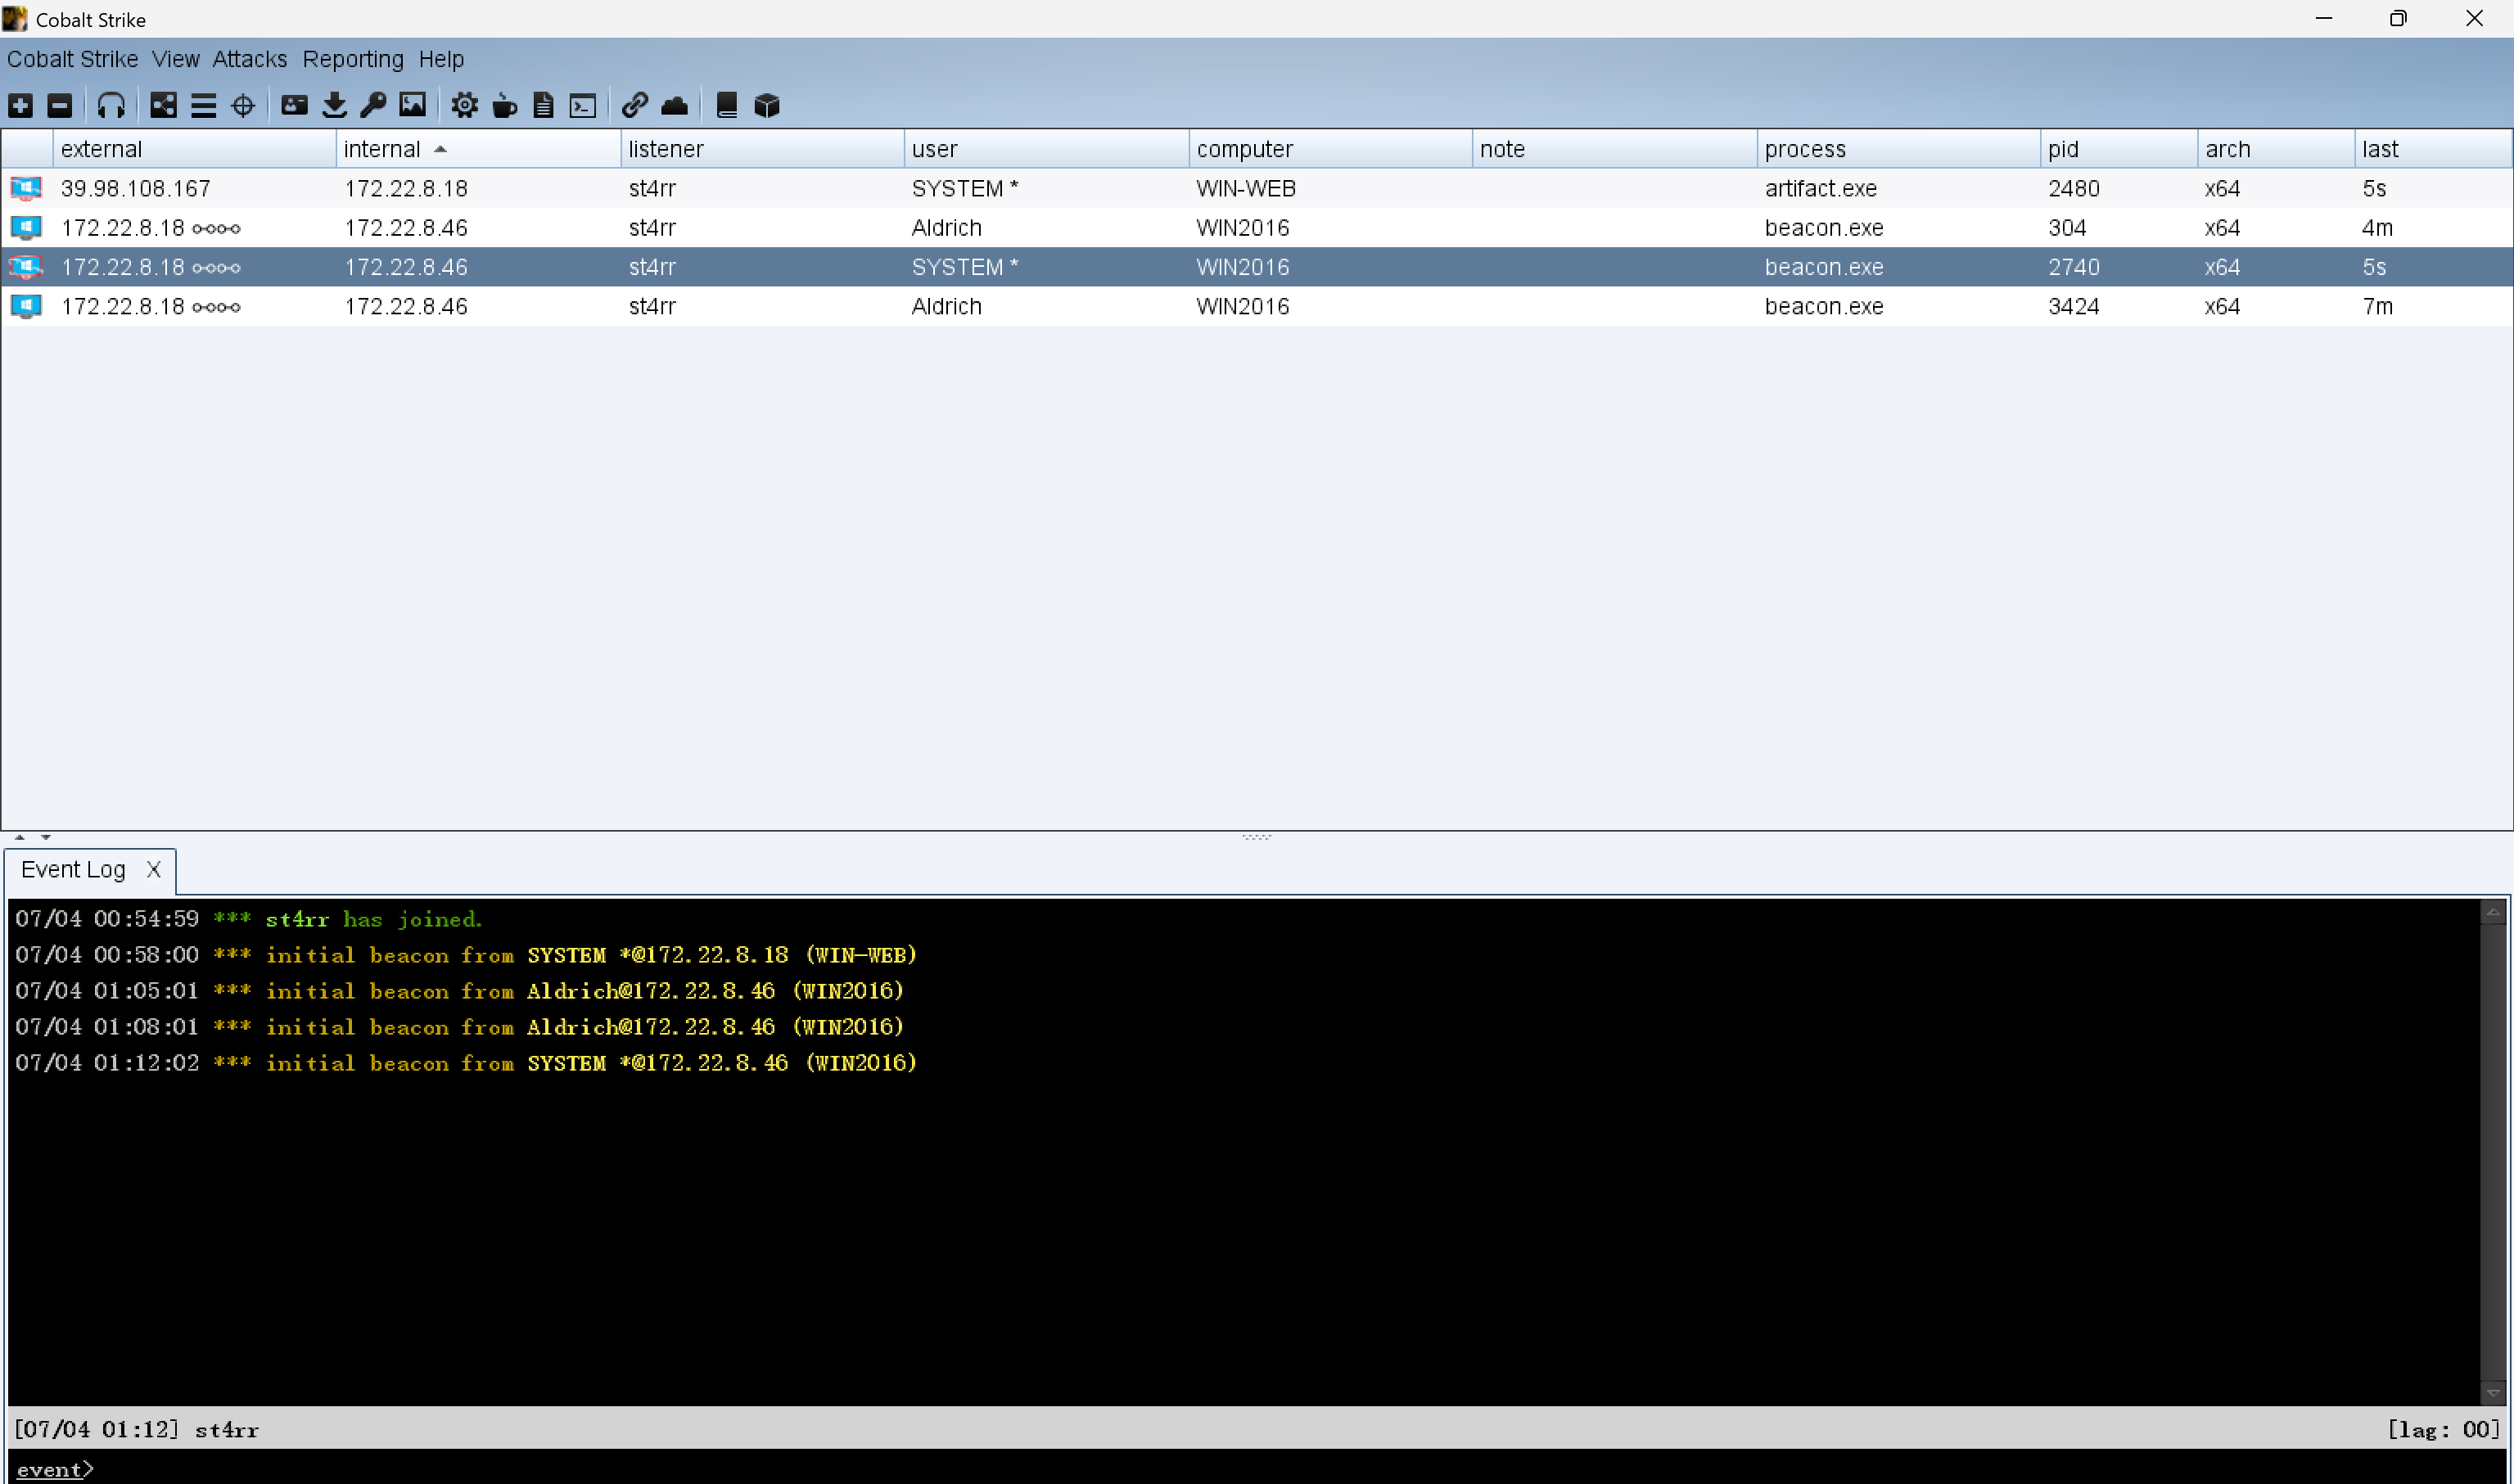Open the screenshots picture icon
Image resolution: width=2514 pixels, height=1484 pixels.
(x=412, y=105)
